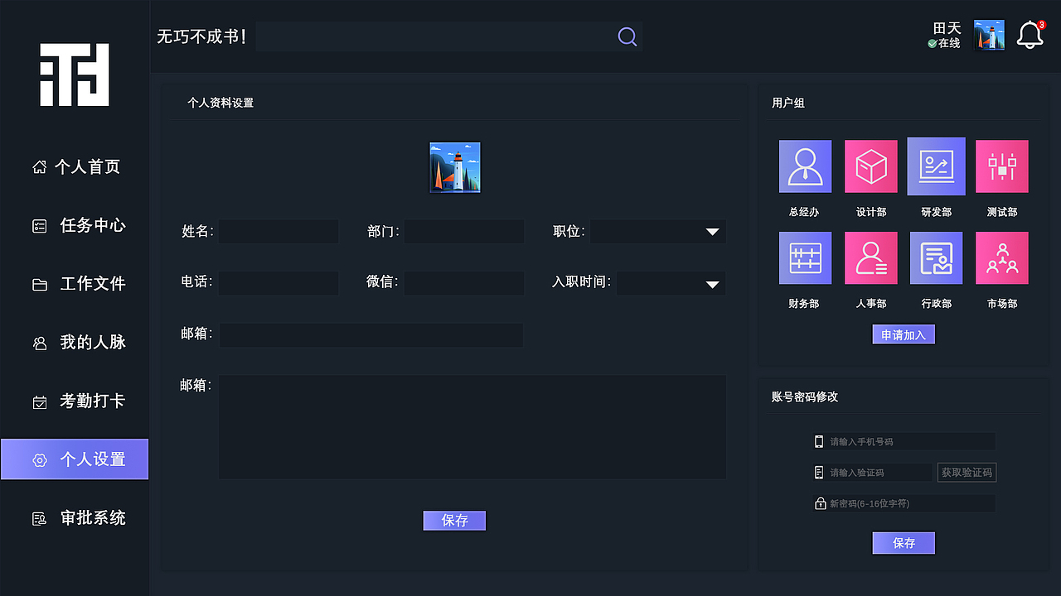Expand the 职位 dropdown

tap(712, 232)
